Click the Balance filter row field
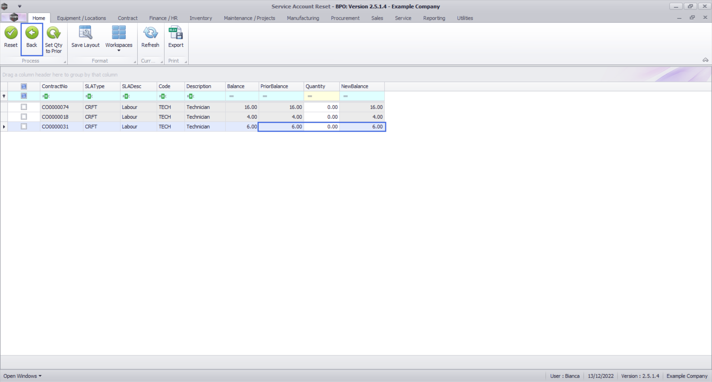Screen dimensions: 712x382 coord(242,96)
